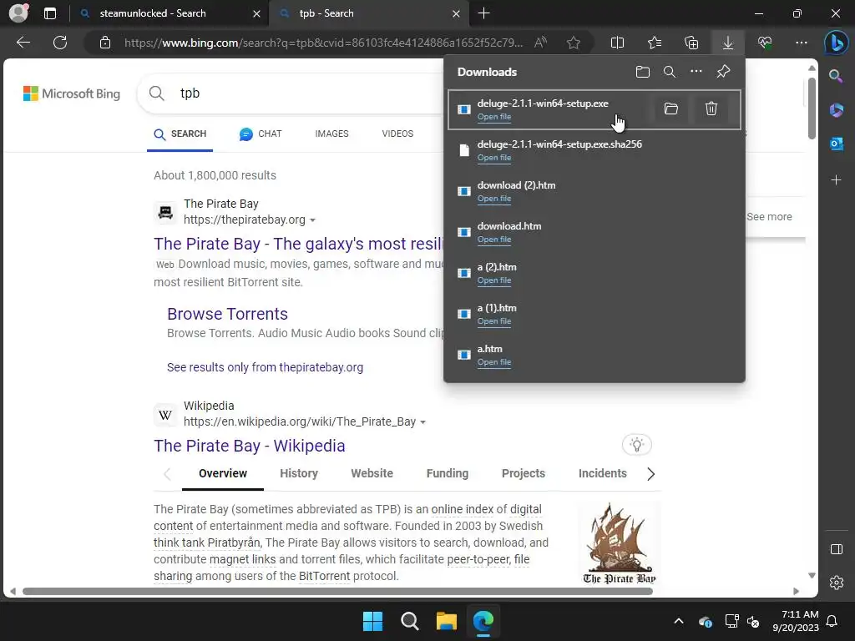Viewport: 855px width, 641px height.
Task: Show next Wikipedia section tabs arrow
Action: 650,474
